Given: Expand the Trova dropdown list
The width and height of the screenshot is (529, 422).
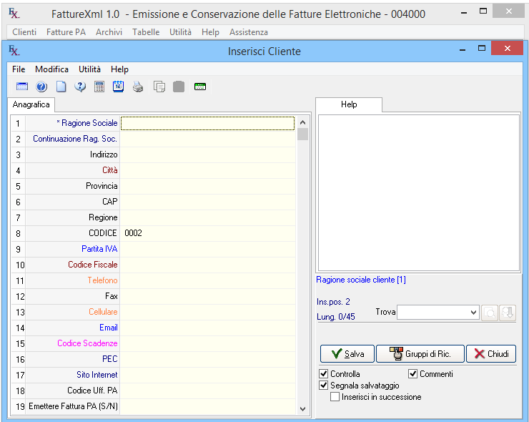Looking at the screenshot, I should [474, 313].
